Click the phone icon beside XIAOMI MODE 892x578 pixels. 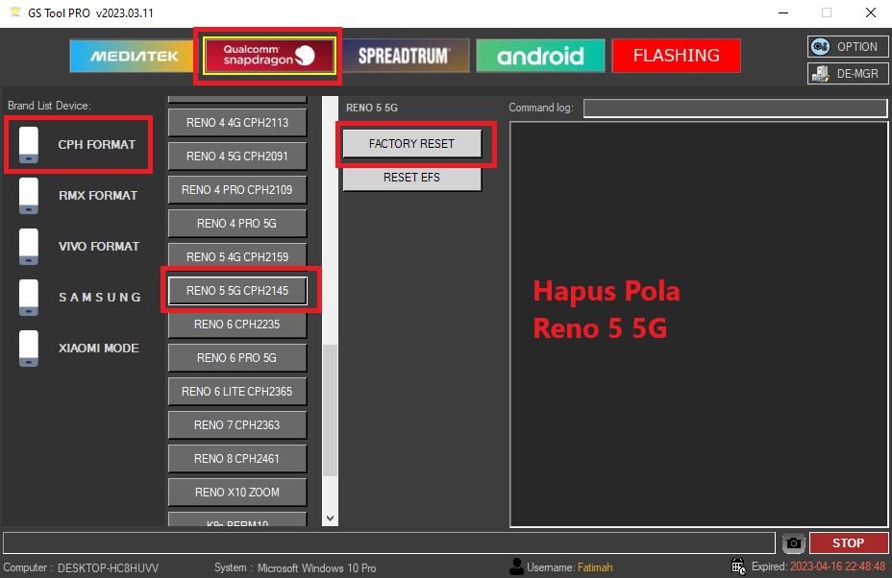[29, 348]
